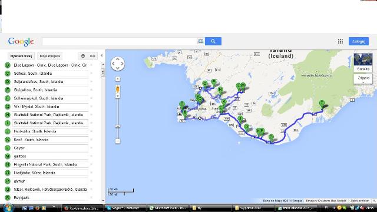Remove the Selfoss destination with its x
This screenshot has height=212, width=377.
pos(91,73)
